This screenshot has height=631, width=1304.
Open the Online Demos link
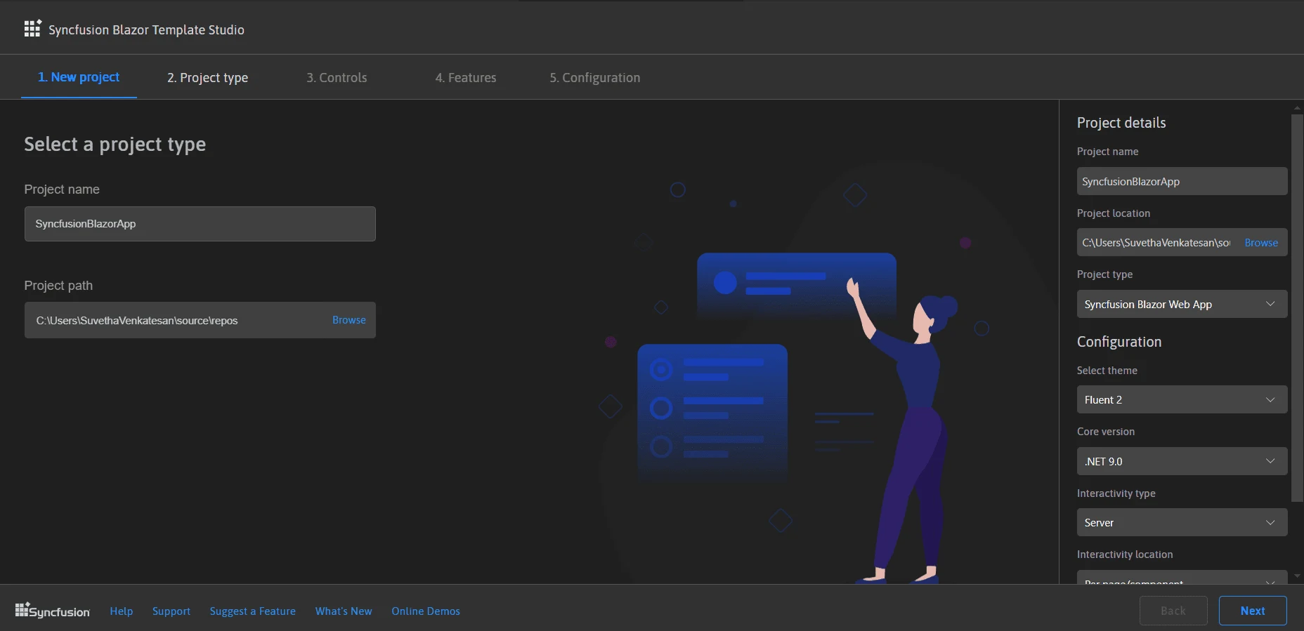426,611
